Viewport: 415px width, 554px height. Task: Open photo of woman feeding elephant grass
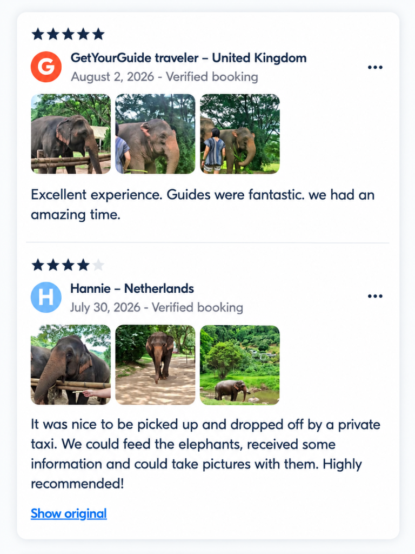[240, 134]
